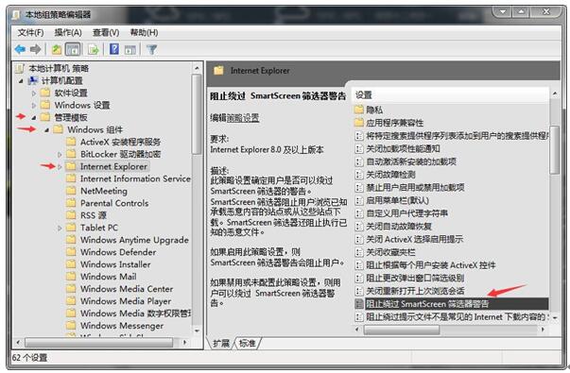The width and height of the screenshot is (570, 373).
Task: Select Windows Messenger folder
Action: click(122, 326)
